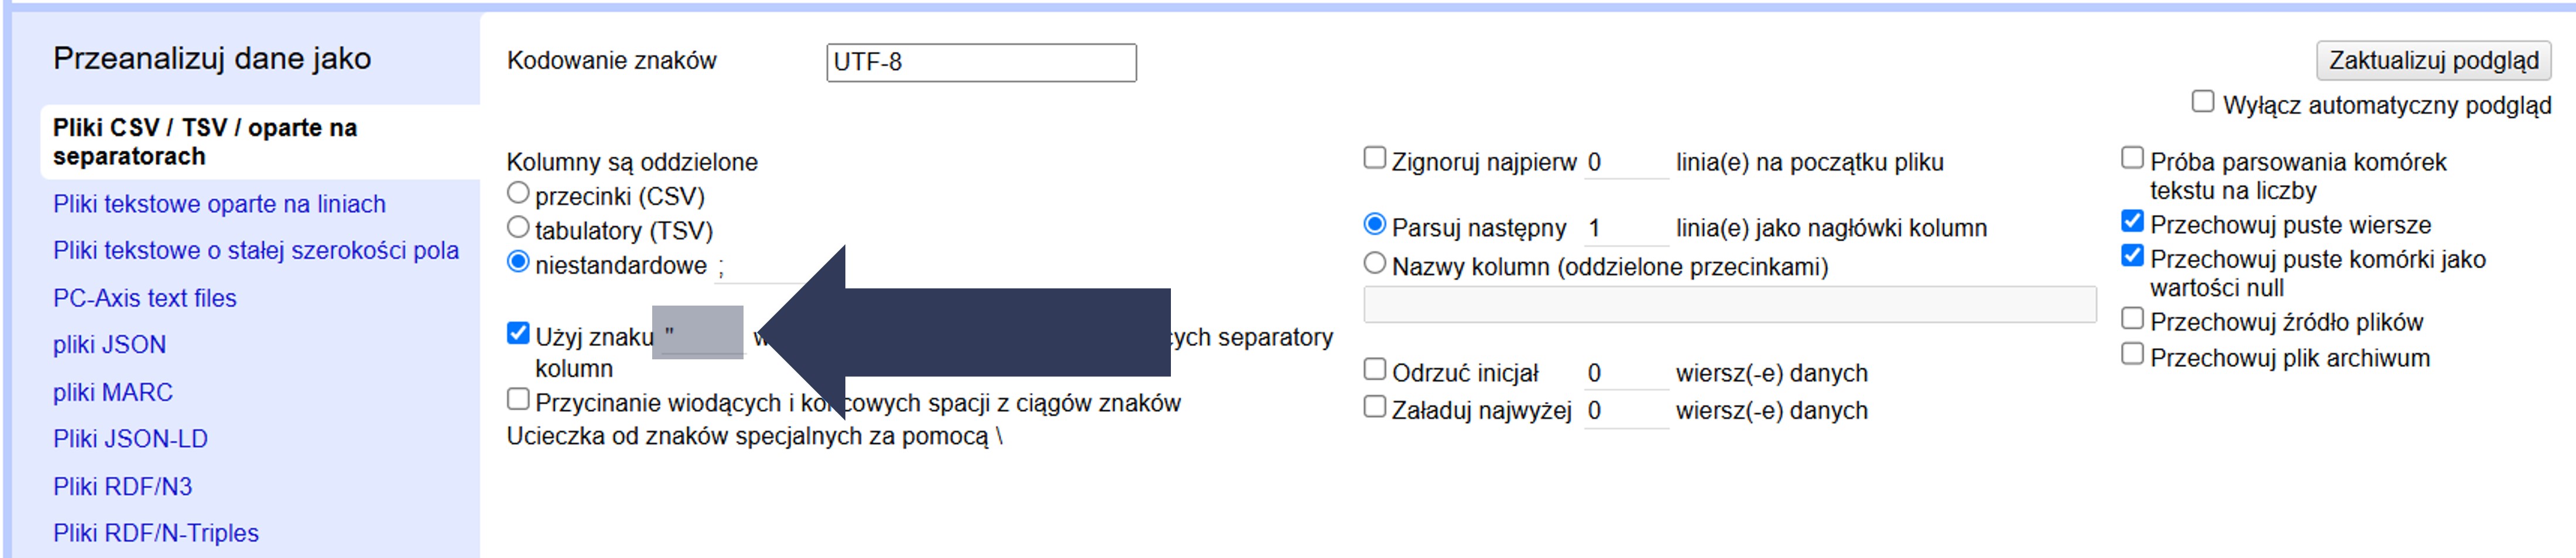The image size is (2576, 558).
Task: Choose PC-Axis text files format
Action: tap(145, 299)
